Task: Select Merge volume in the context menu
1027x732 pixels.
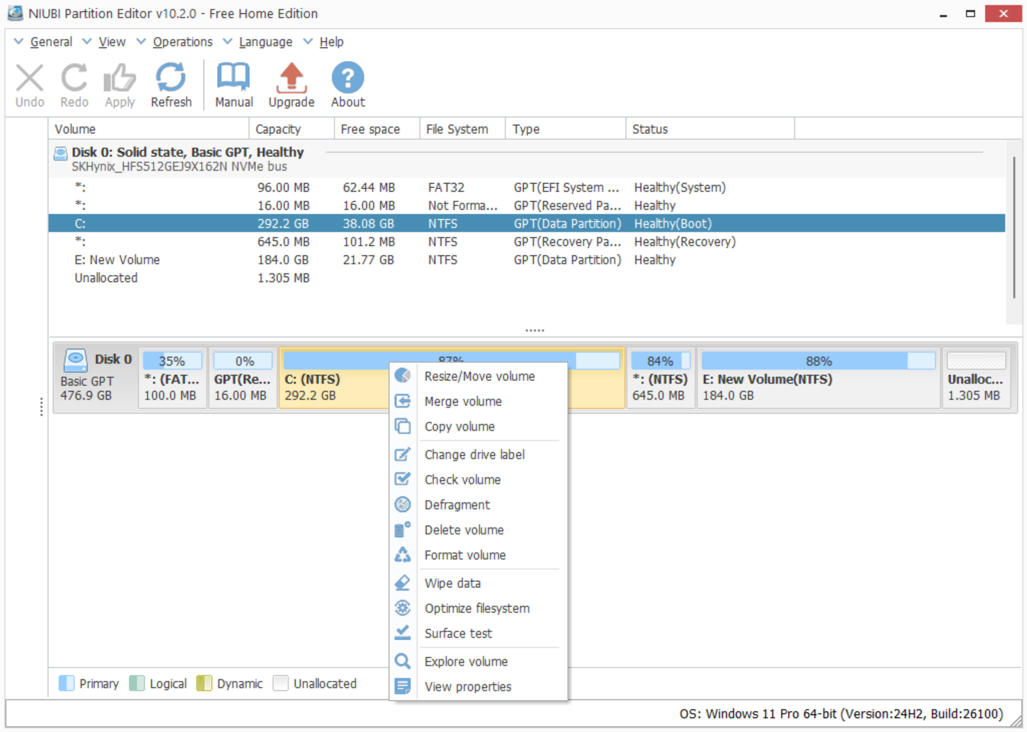Action: (x=478, y=401)
